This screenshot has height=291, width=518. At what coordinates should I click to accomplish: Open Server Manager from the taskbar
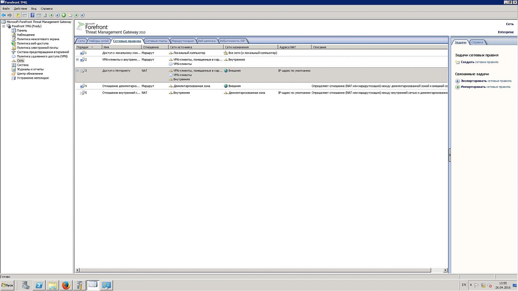[x=26, y=285]
